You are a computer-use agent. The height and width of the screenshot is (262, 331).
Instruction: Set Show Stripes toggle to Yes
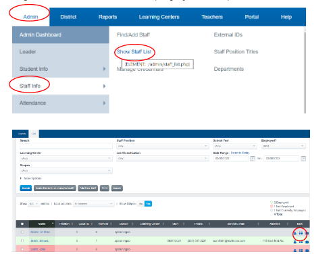(148, 204)
